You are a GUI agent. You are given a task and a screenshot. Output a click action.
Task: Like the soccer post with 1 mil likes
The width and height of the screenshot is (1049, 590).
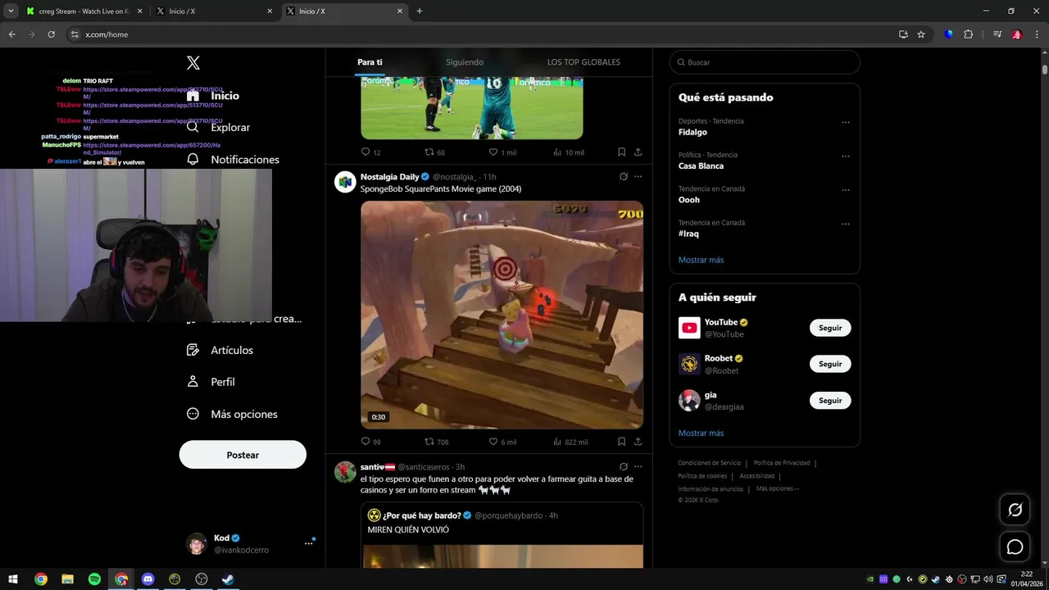[x=502, y=152]
